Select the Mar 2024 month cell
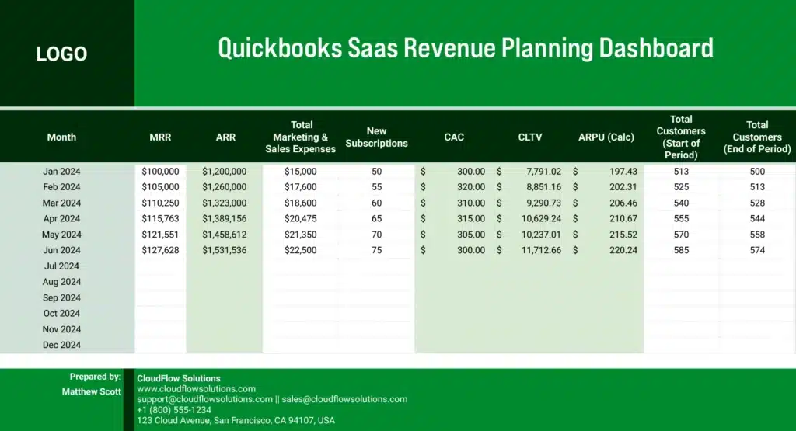The height and width of the screenshot is (431, 796). 61,203
